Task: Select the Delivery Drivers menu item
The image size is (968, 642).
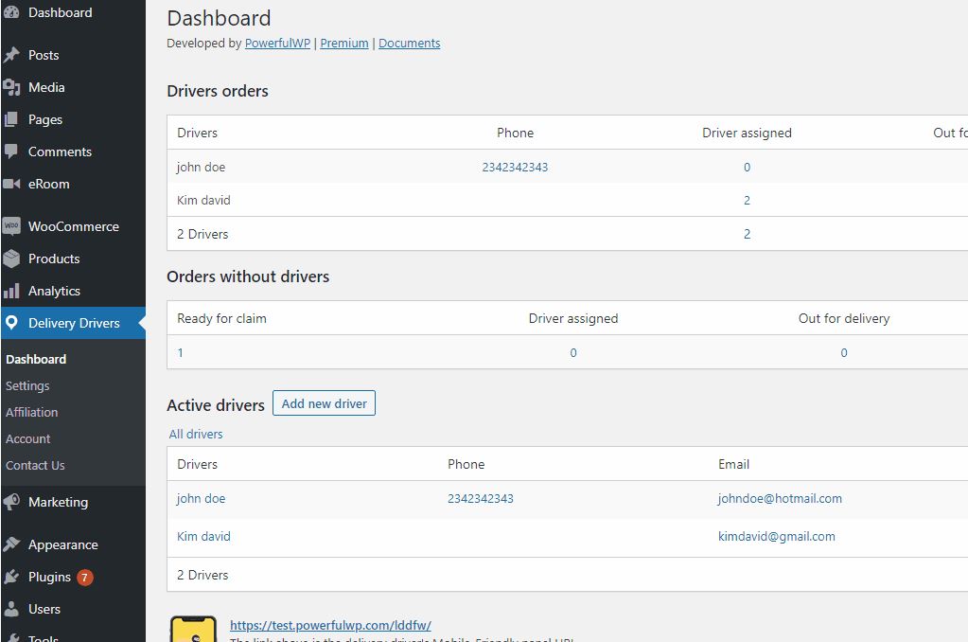Action: pyautogui.click(x=73, y=323)
